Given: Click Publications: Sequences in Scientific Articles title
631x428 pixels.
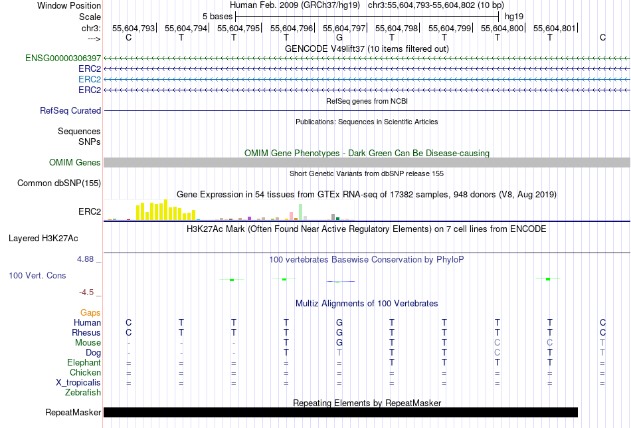Looking at the screenshot, I should click(x=367, y=122).
